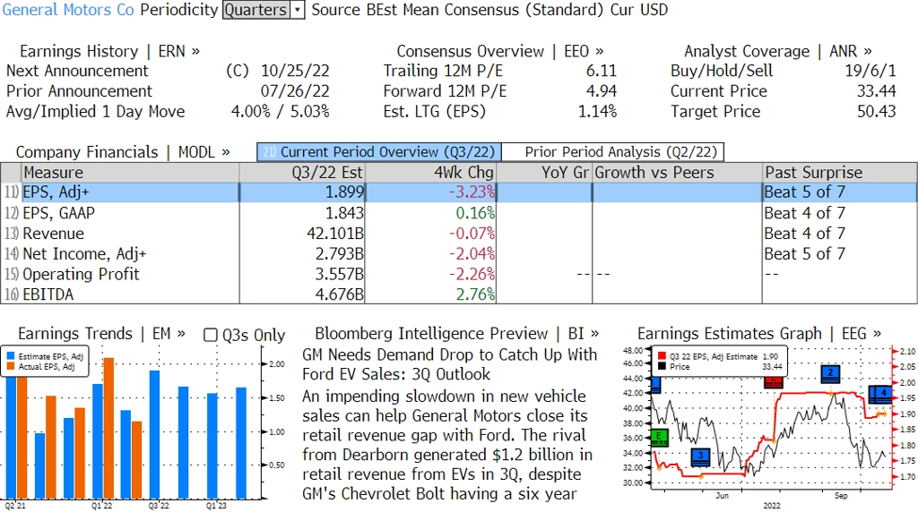Click blue Estimate EPS, Adj legend swatch
The image size is (918, 512).
[11, 356]
